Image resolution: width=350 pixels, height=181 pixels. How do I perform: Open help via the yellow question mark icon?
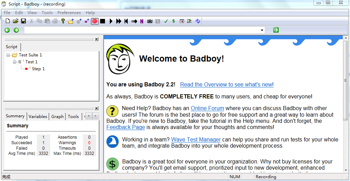point(63,21)
